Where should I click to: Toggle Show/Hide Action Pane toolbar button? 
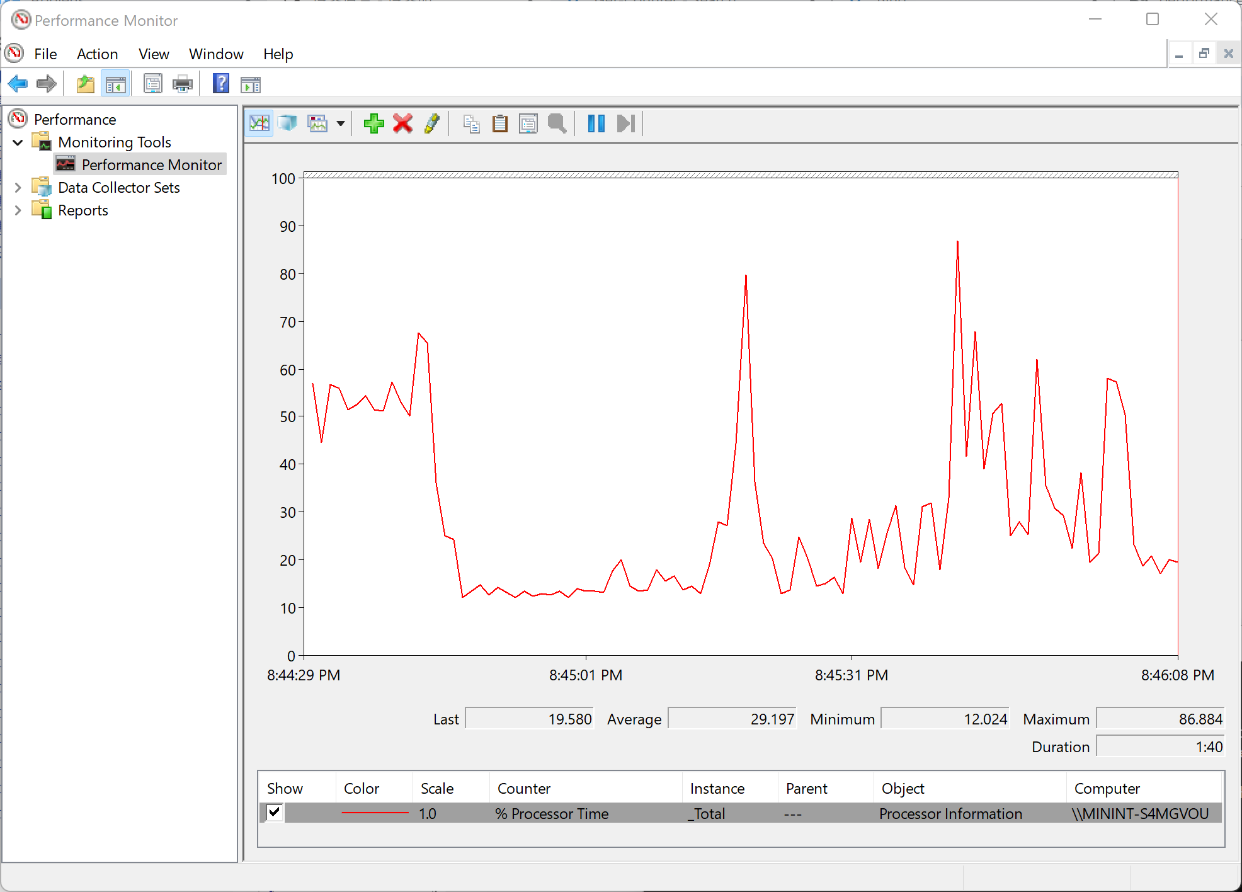tap(251, 84)
